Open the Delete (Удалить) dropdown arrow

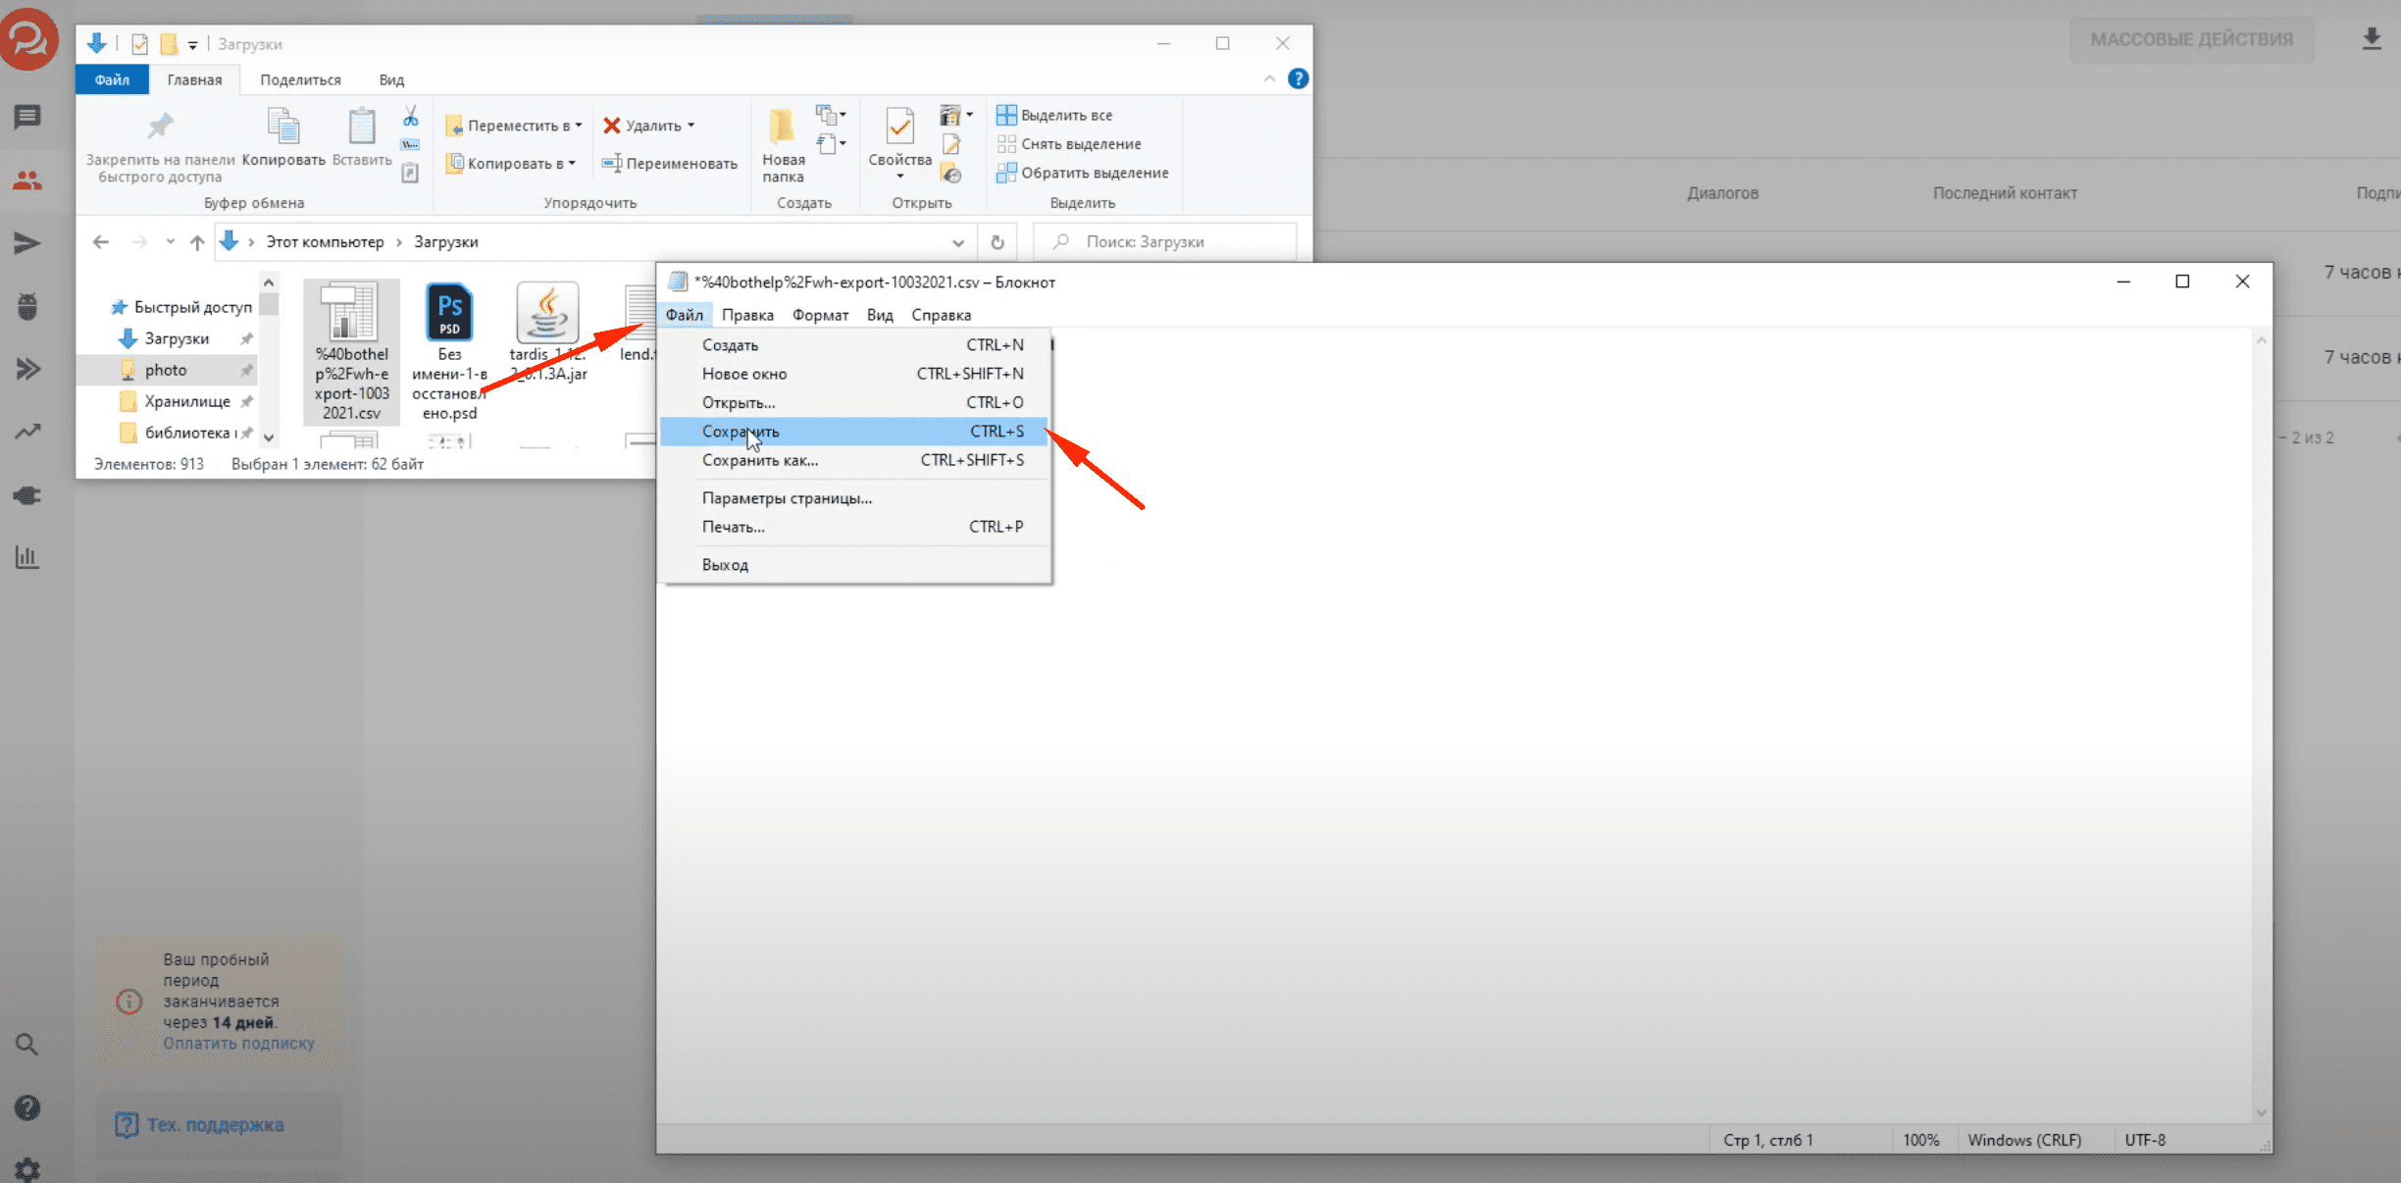click(x=691, y=126)
